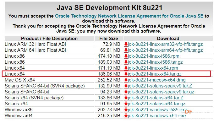Image resolution: width=219 pixels, height=121 pixels.
Task: Select Windows x86 description
Action: (19, 110)
